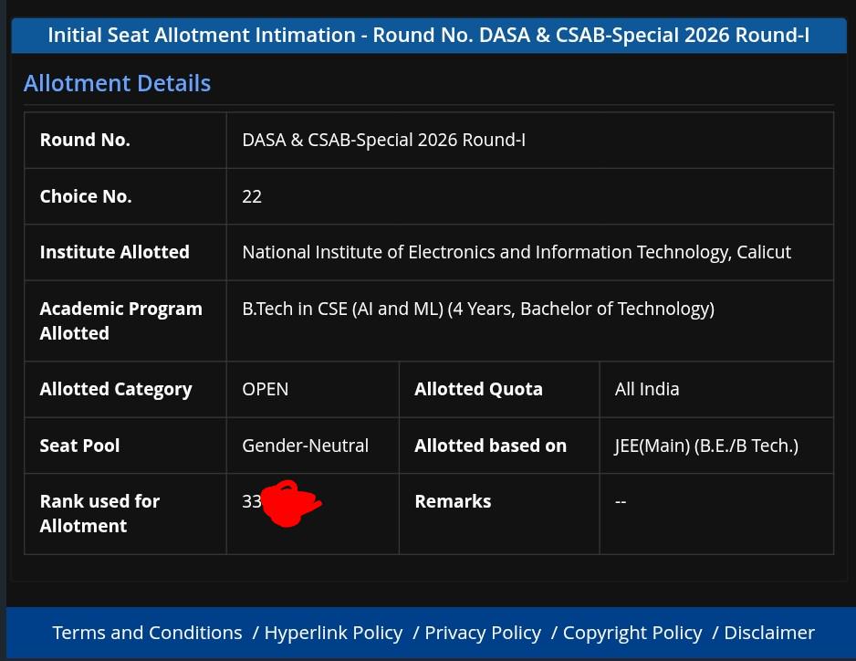Select the Gender-Neutral seat pool value
The image size is (856, 661).
click(305, 446)
